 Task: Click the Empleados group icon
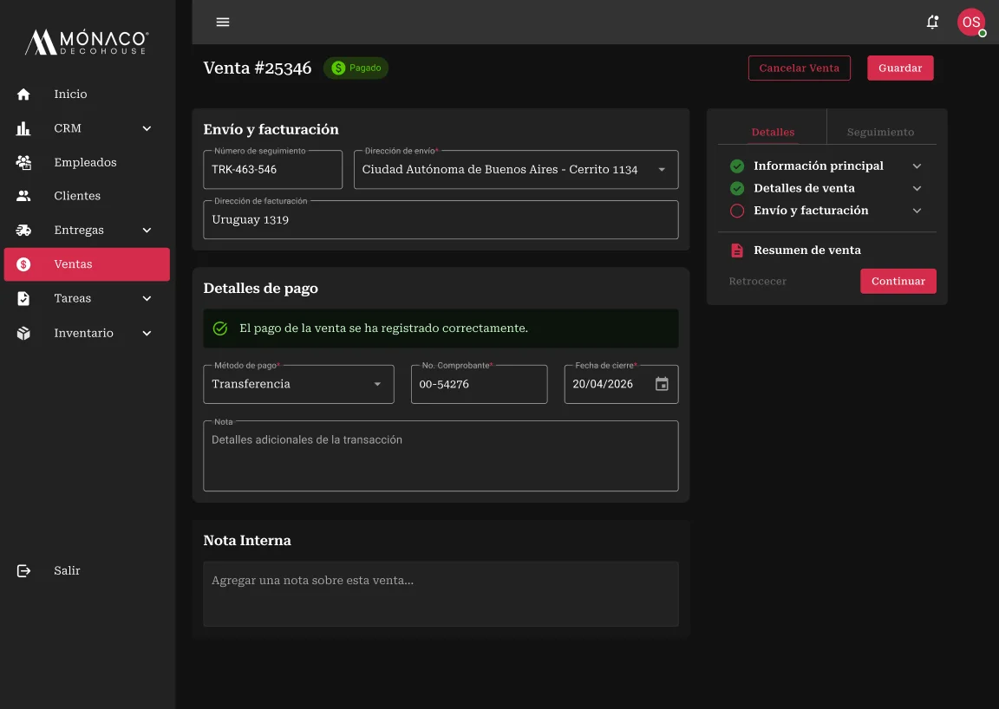(23, 162)
